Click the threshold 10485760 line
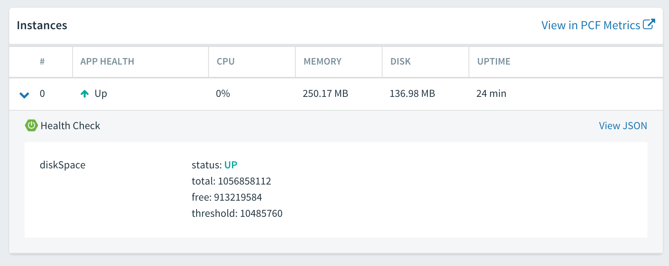Image resolution: width=669 pixels, height=266 pixels. tap(237, 213)
